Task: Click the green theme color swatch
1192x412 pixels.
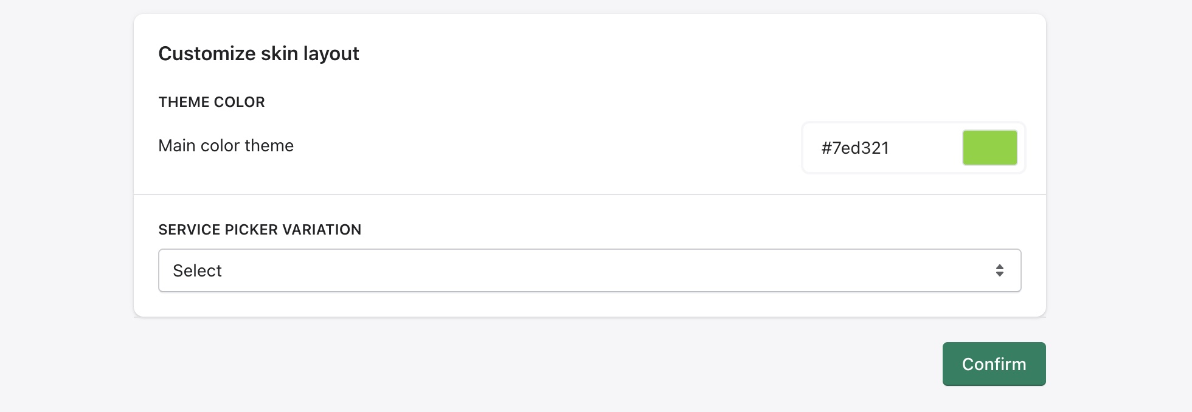Action: pos(989,148)
